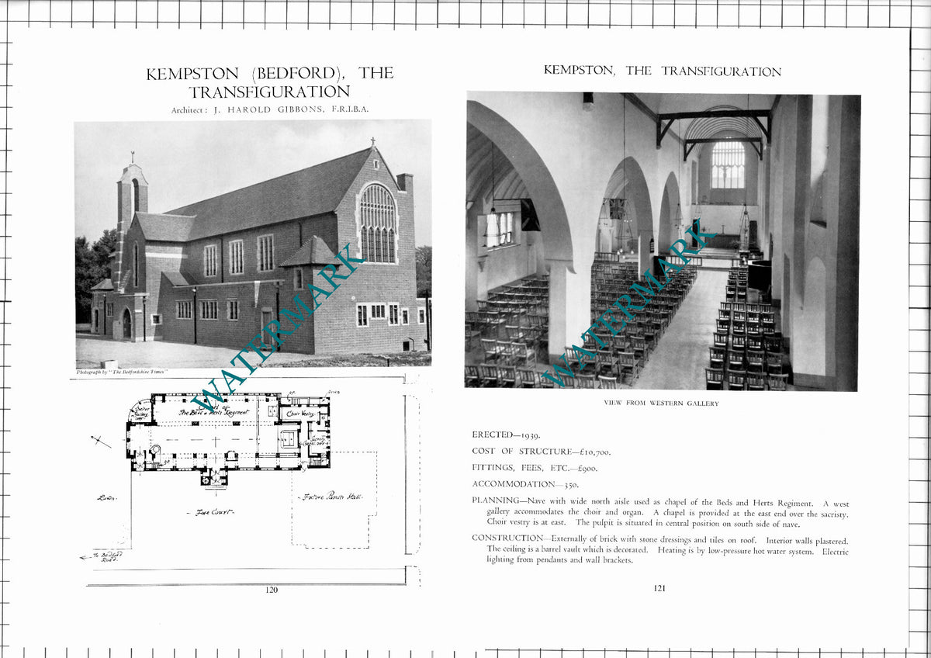Select the church interior nave photograph
This screenshot has width=931, height=658.
[663, 242]
